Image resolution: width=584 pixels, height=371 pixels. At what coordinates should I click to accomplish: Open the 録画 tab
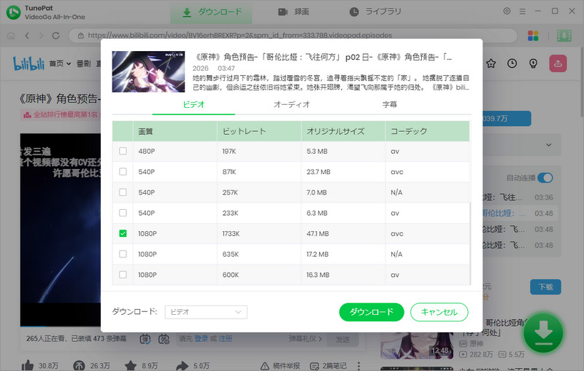pyautogui.click(x=293, y=12)
